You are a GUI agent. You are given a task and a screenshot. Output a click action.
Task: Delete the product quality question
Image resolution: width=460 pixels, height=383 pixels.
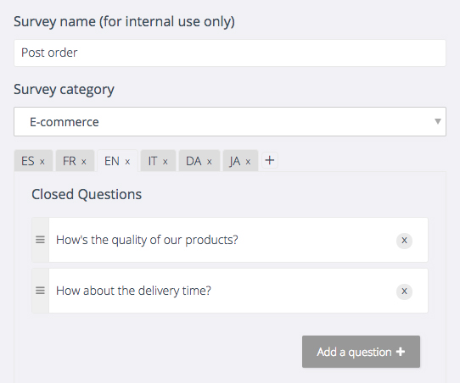tap(404, 241)
